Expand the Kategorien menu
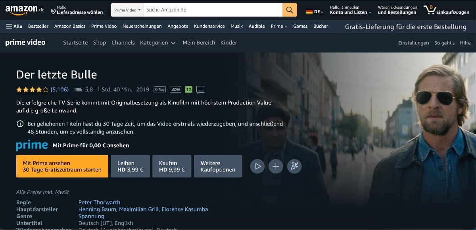This screenshot has height=230, width=476. [x=158, y=43]
